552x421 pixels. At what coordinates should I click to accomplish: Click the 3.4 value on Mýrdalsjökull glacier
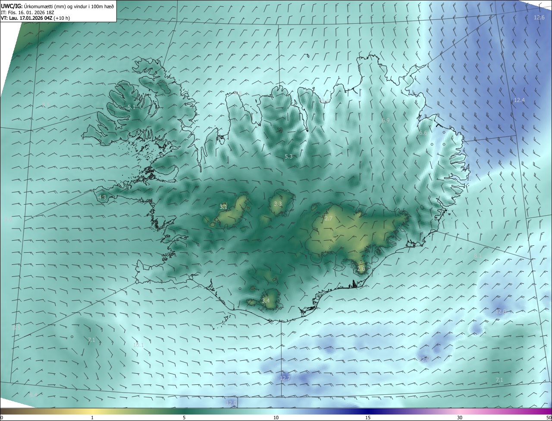266,301
